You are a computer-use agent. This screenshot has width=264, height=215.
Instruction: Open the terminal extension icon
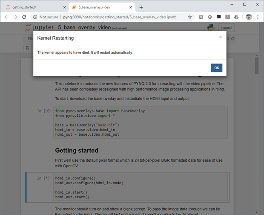(218, 17)
